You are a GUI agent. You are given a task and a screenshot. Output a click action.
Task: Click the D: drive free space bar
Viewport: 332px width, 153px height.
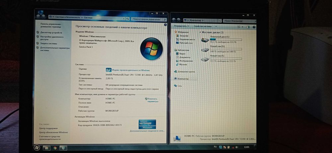226,49
